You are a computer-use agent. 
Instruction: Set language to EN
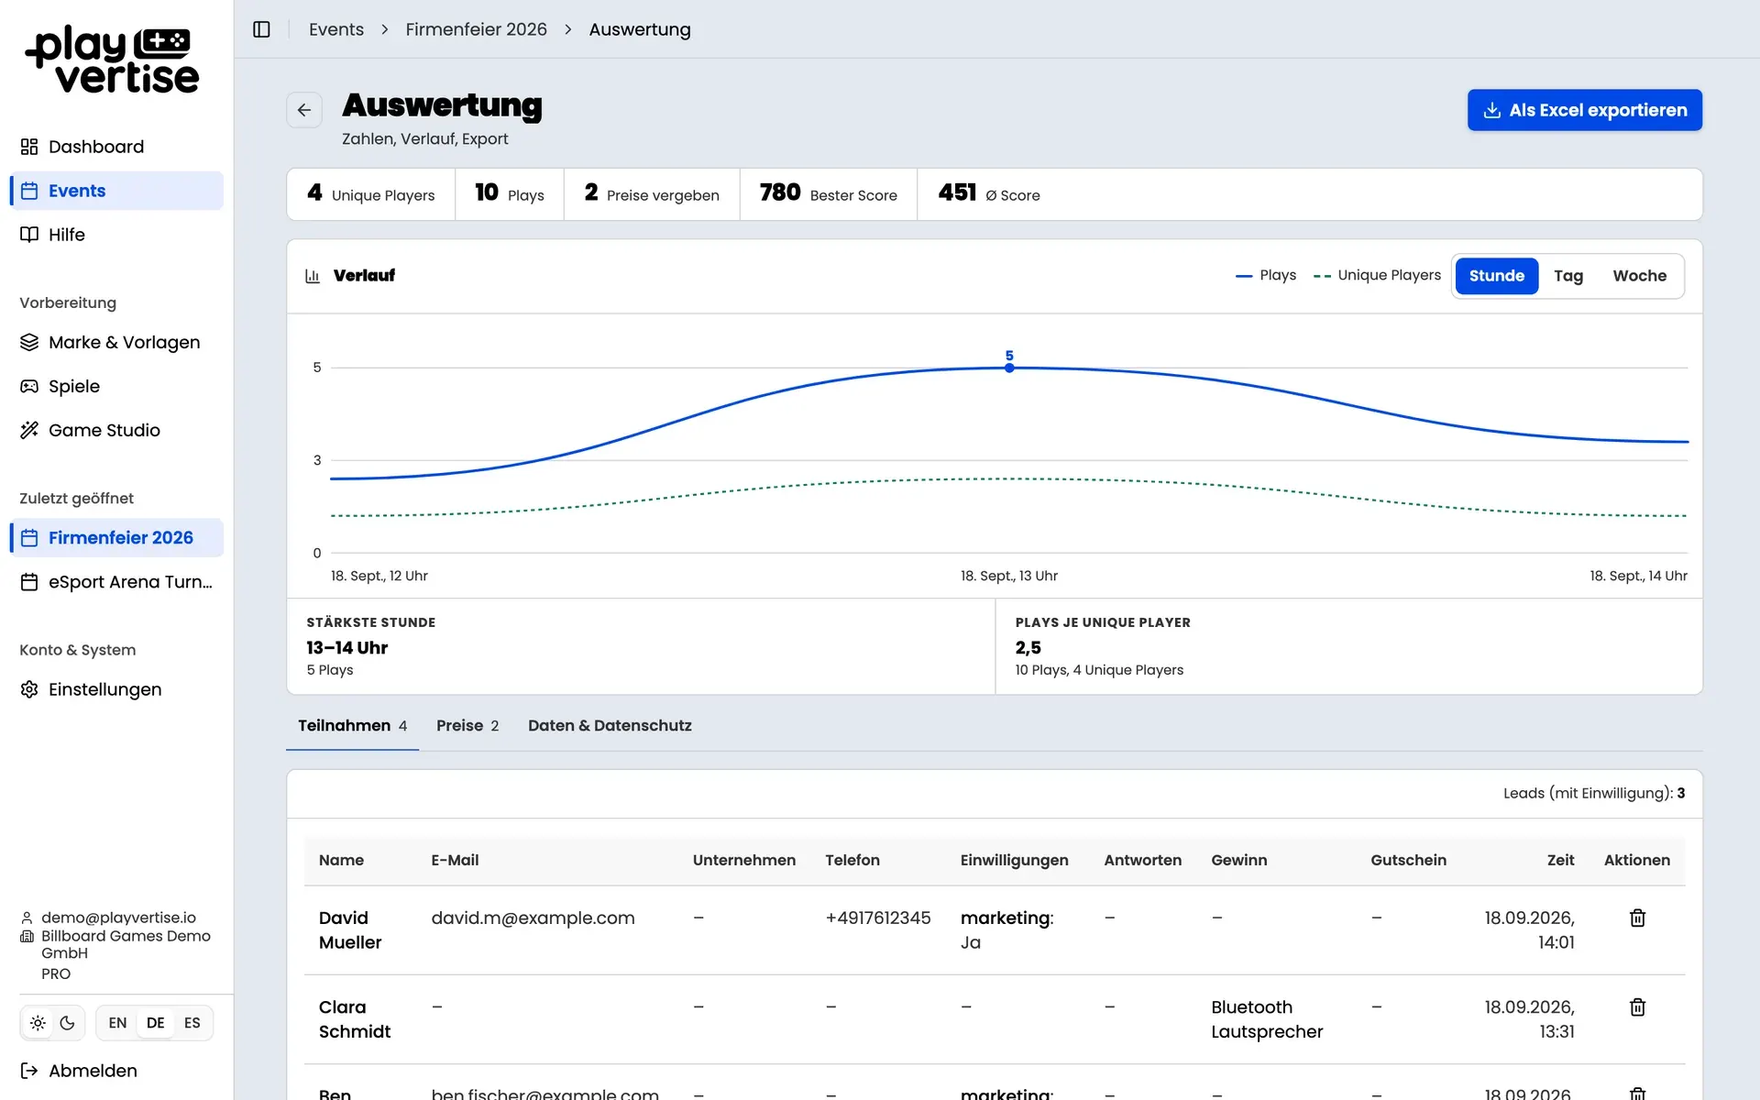pyautogui.click(x=117, y=1023)
